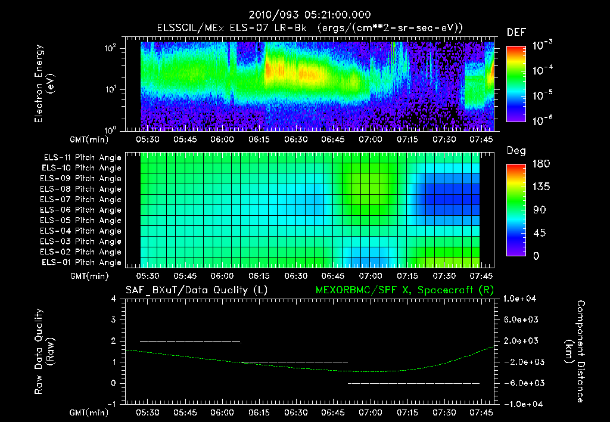This screenshot has height=422, width=610.
Task: Click the 90 value on the Deg scale
Action: [x=540, y=210]
